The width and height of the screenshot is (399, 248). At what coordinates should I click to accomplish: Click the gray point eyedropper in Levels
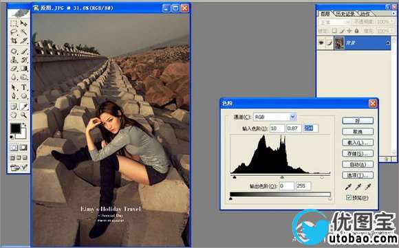[x=358, y=188]
